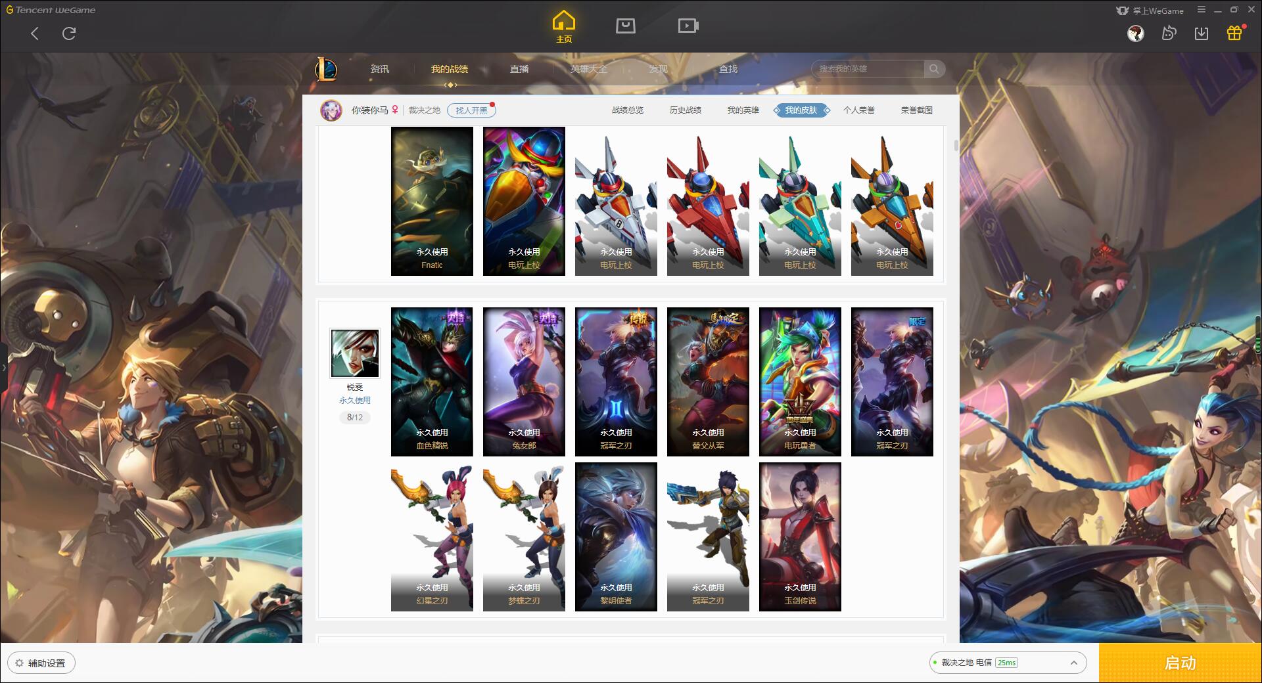
Task: Click the 锐雯 champion portrait
Action: pos(355,353)
